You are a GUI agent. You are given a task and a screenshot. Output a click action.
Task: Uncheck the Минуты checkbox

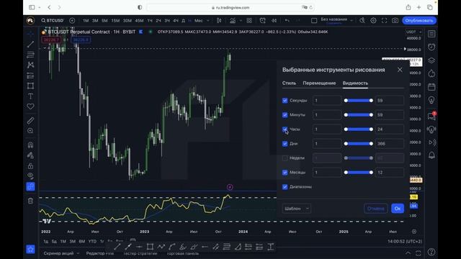click(285, 115)
